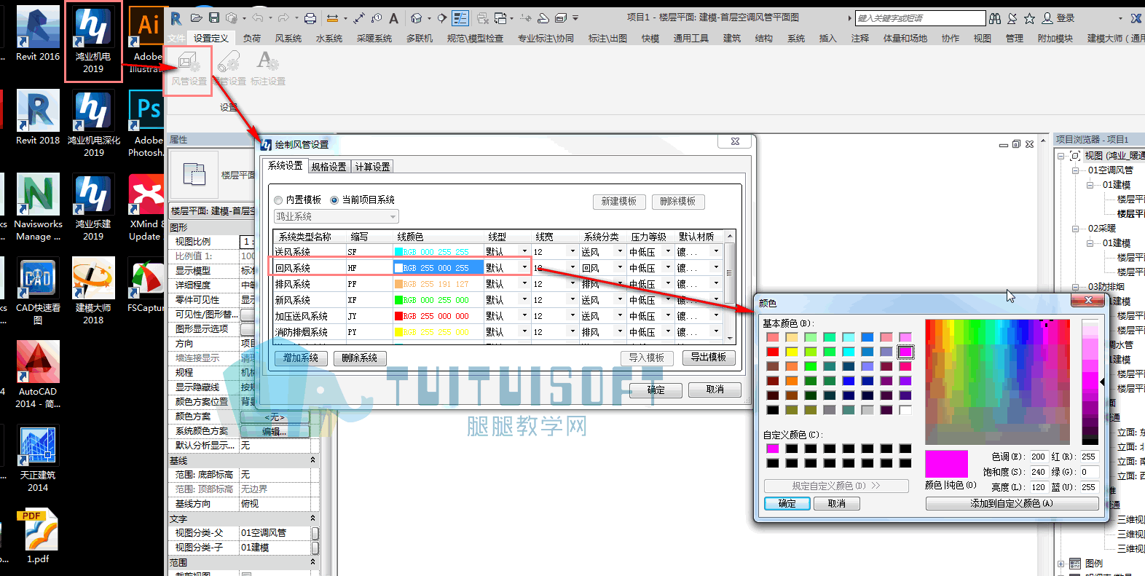
Task: Launch 鸿业乐建 2019 desktop shortcut
Action: (x=93, y=208)
